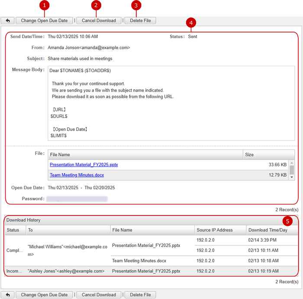The height and width of the screenshot is (299, 303).
Task: Click subject 'Share materials used in meetings'
Action: 80,59
